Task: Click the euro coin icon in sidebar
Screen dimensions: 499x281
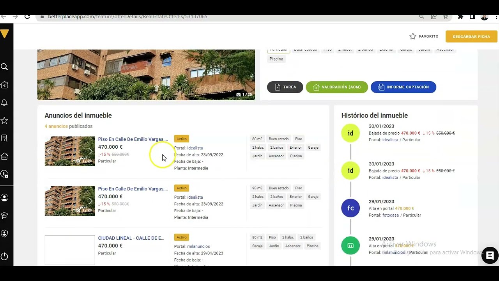Action: [4, 174]
